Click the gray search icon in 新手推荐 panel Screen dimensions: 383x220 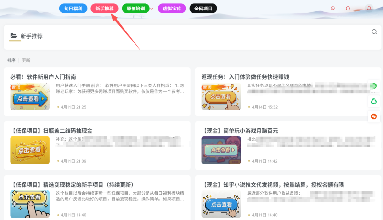coord(374,32)
